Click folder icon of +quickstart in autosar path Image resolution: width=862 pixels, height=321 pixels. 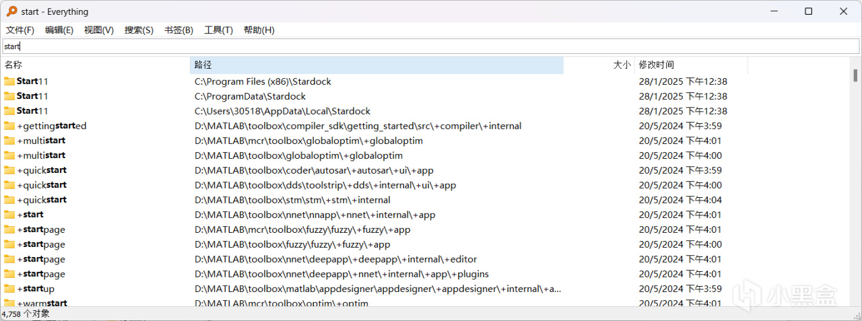[x=9, y=170]
